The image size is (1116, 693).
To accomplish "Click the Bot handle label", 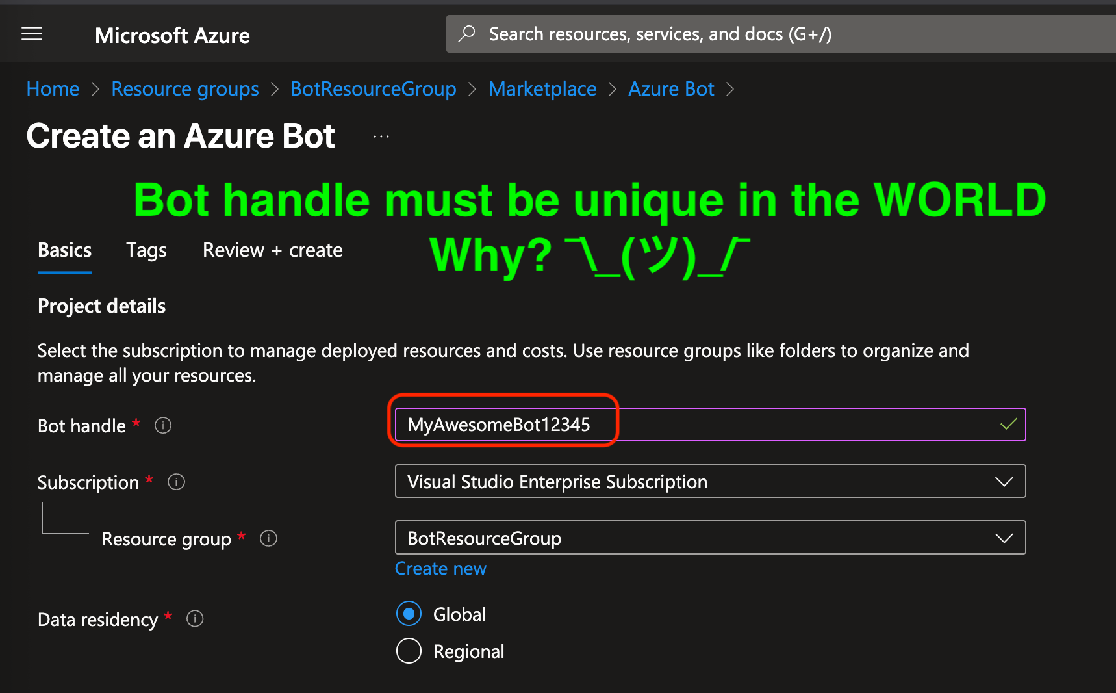I will (81, 426).
